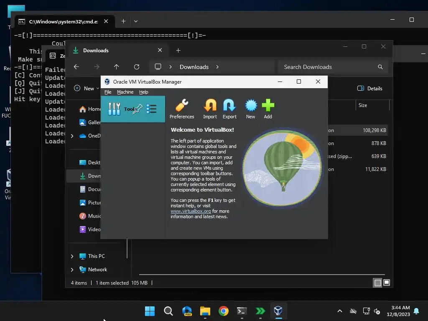428x321 pixels.
Task: Open Music in Explorer sidebar
Action: pos(90,216)
